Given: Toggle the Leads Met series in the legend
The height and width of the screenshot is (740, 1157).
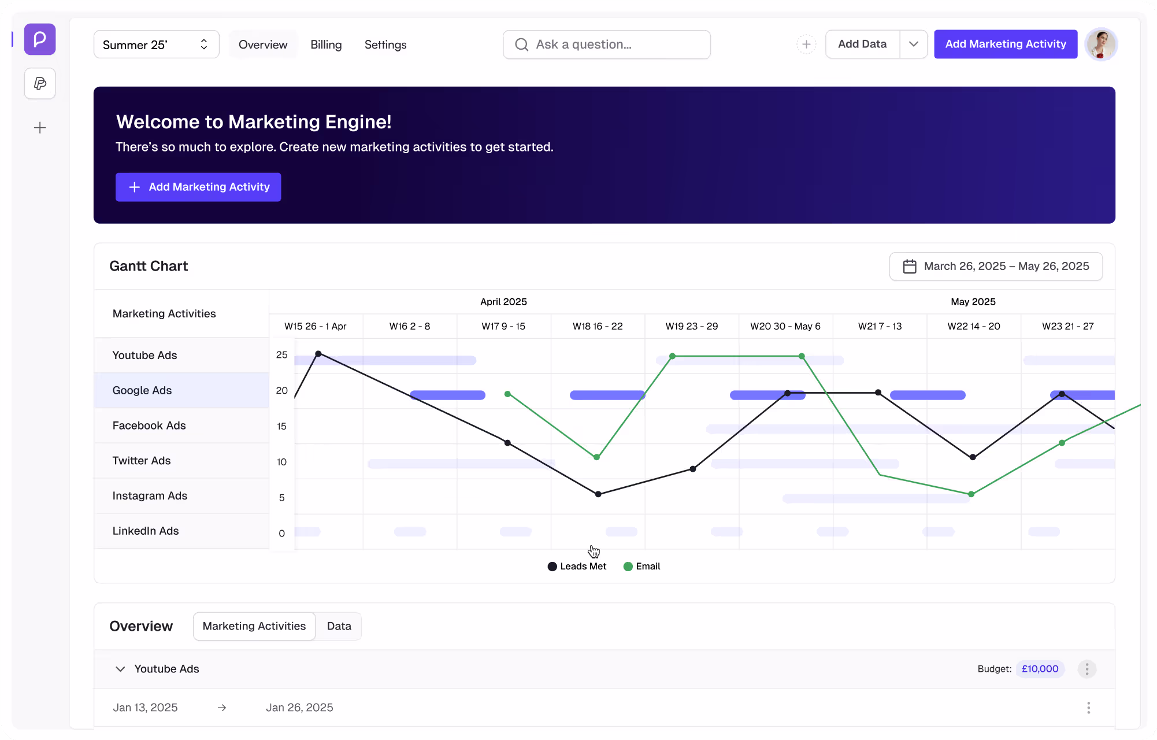Looking at the screenshot, I should (576, 566).
